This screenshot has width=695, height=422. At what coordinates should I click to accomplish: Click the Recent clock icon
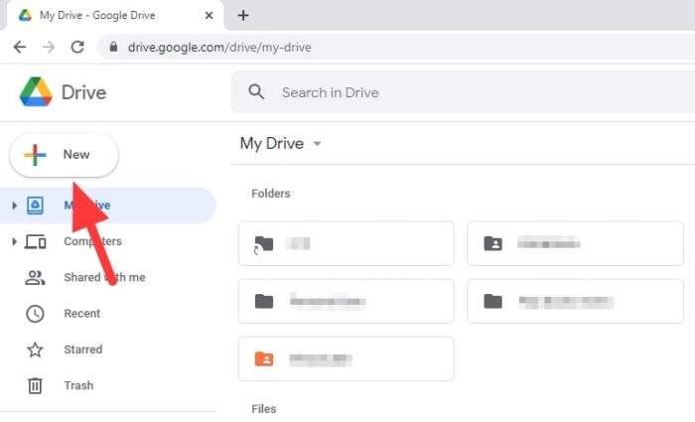click(x=35, y=314)
